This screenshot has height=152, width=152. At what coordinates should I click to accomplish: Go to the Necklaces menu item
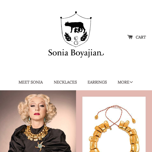(65, 82)
